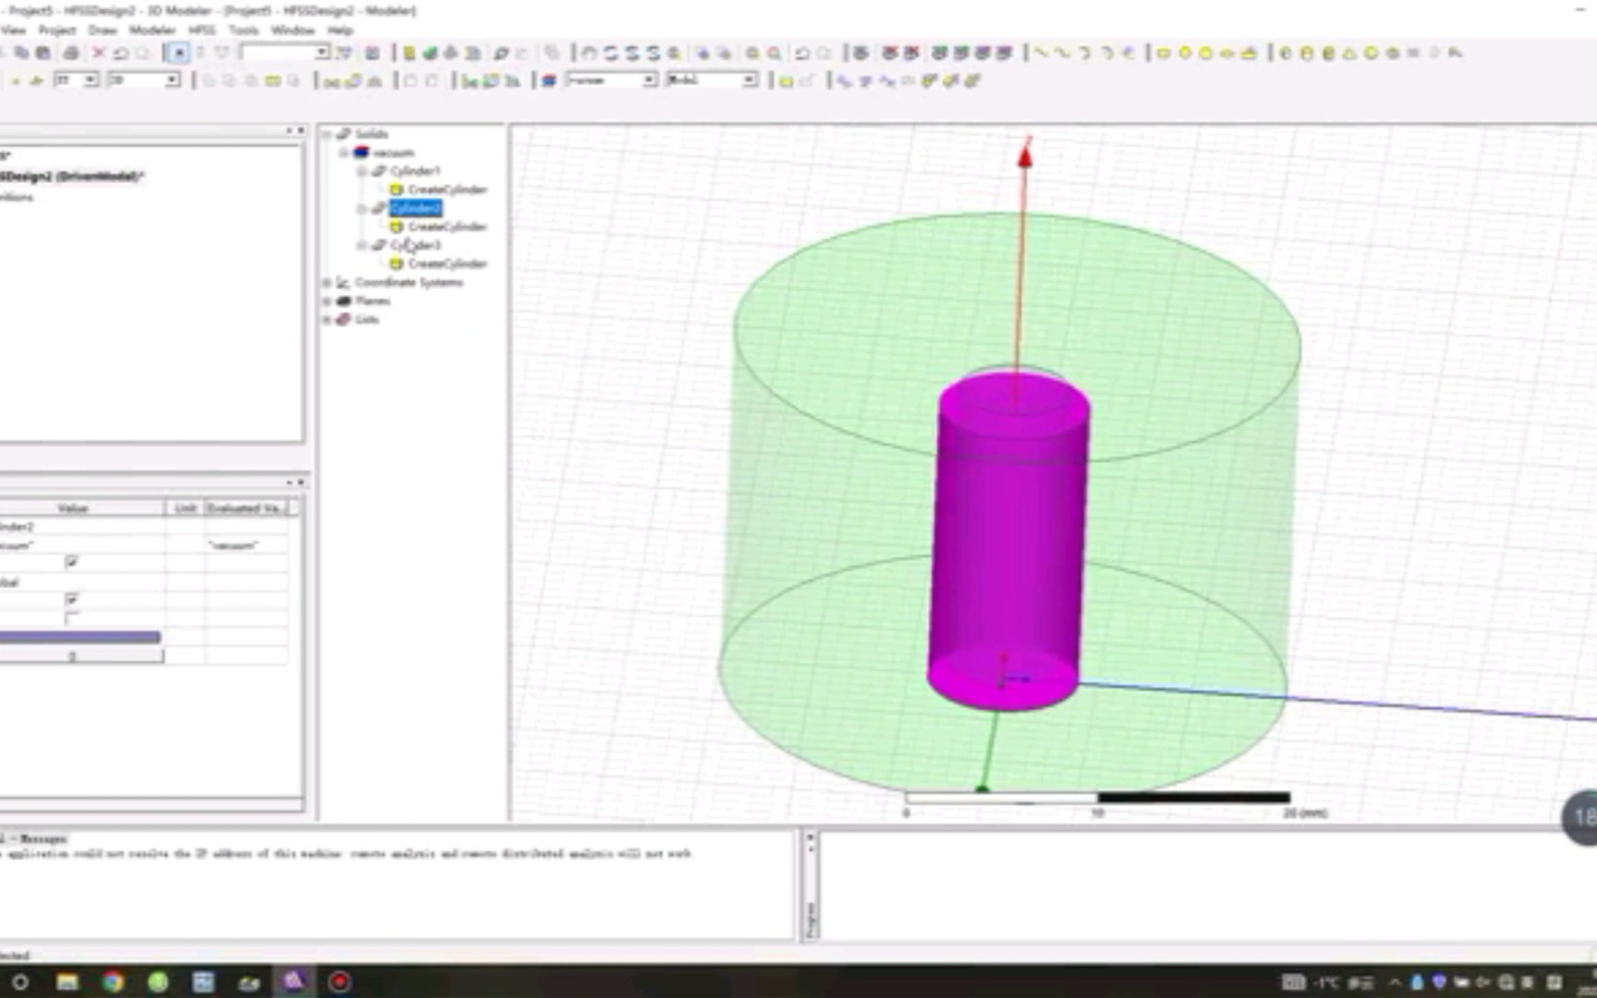Click the Copy icon in the toolbar
This screenshot has height=998, width=1597.
click(x=20, y=54)
